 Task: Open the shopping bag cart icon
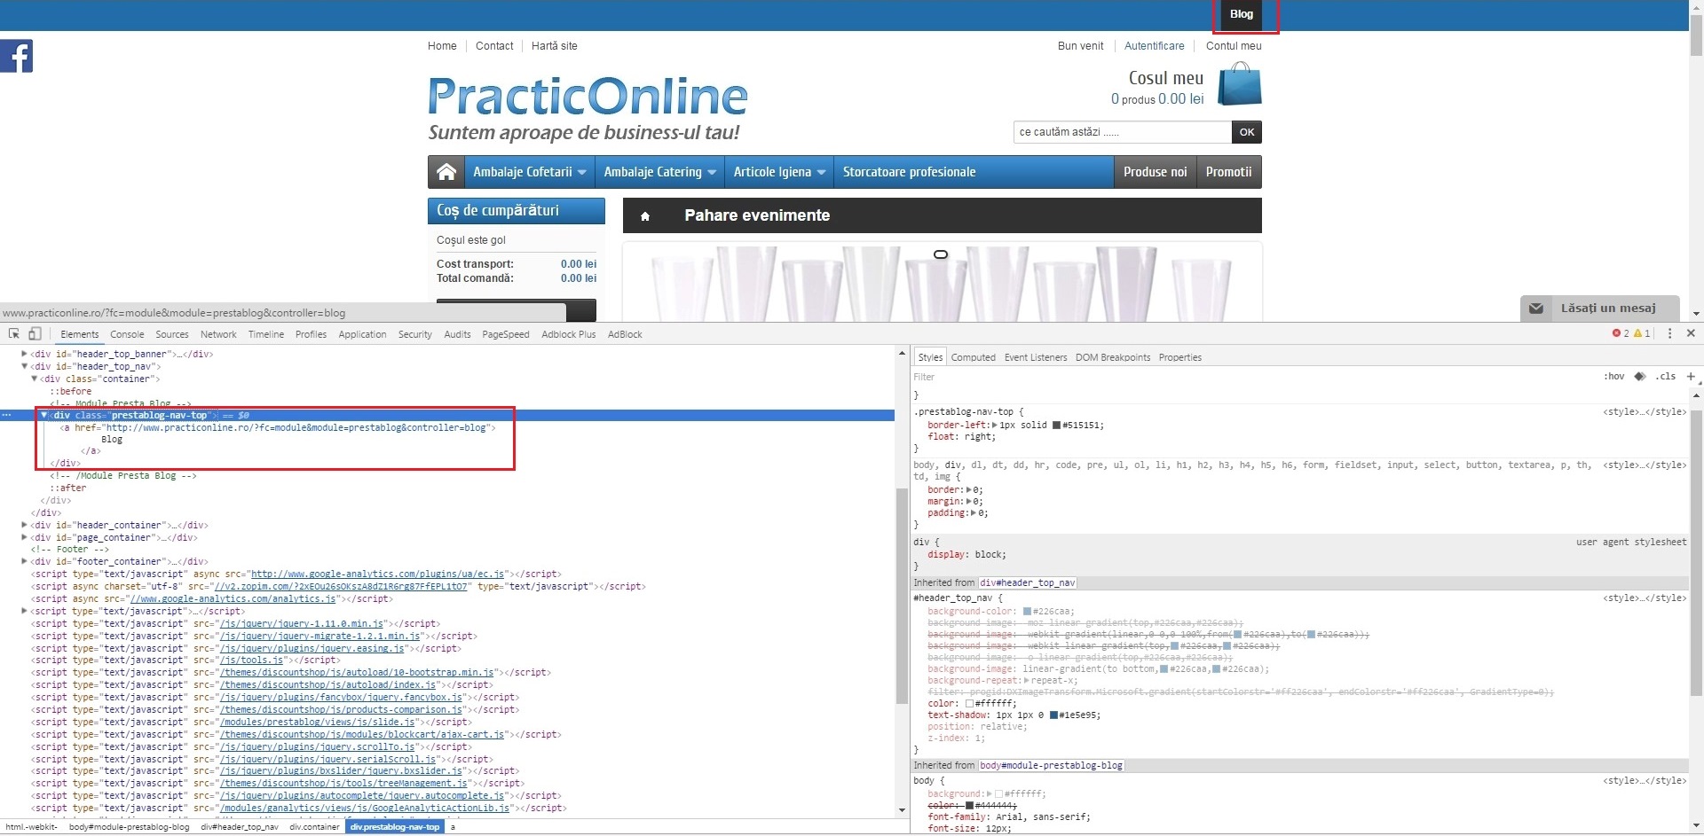(x=1239, y=84)
